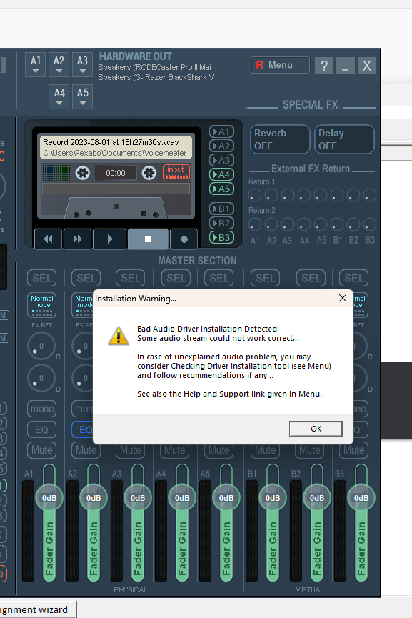
Task: Fast forward the cassette recorder
Action: click(x=78, y=239)
